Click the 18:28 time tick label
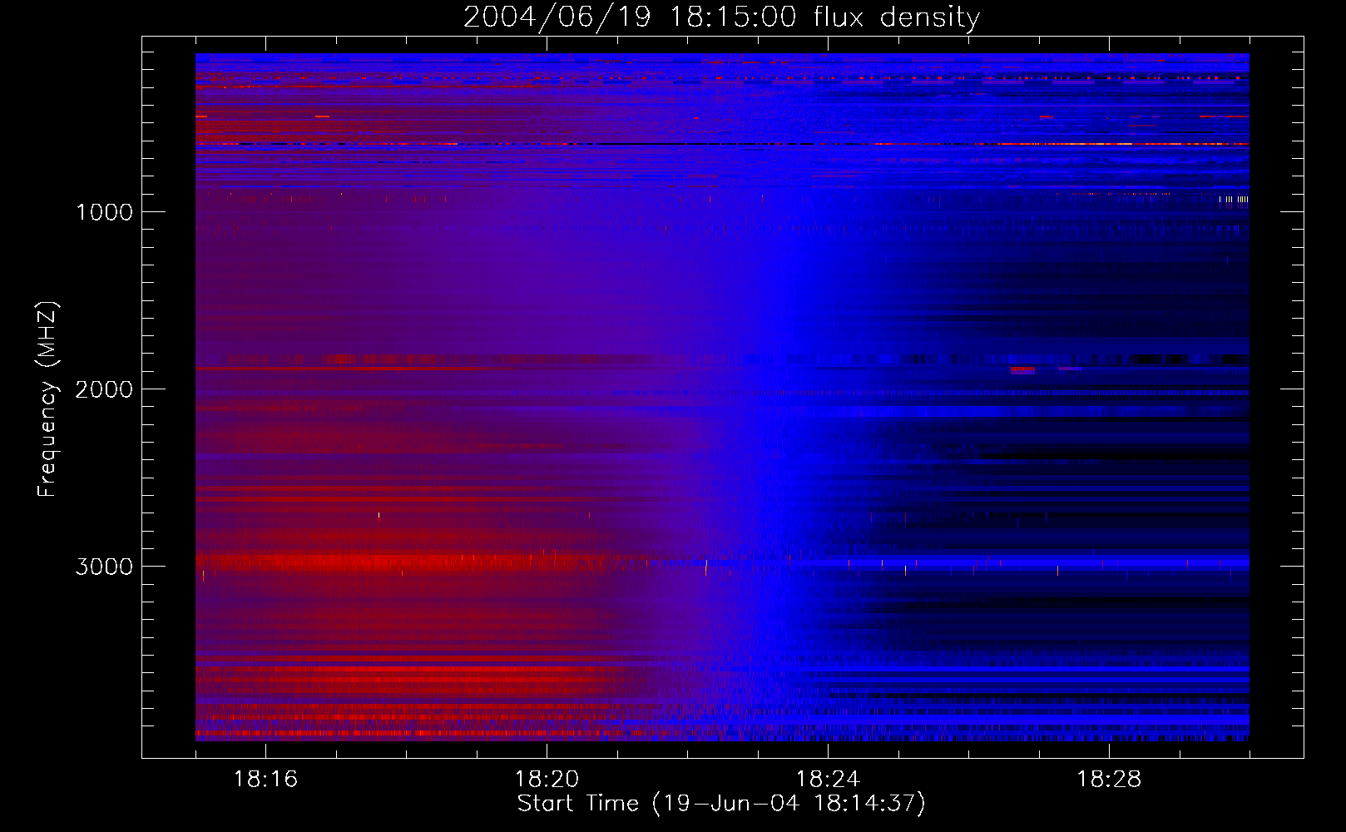Viewport: 1346px width, 832px height. pos(1109,780)
